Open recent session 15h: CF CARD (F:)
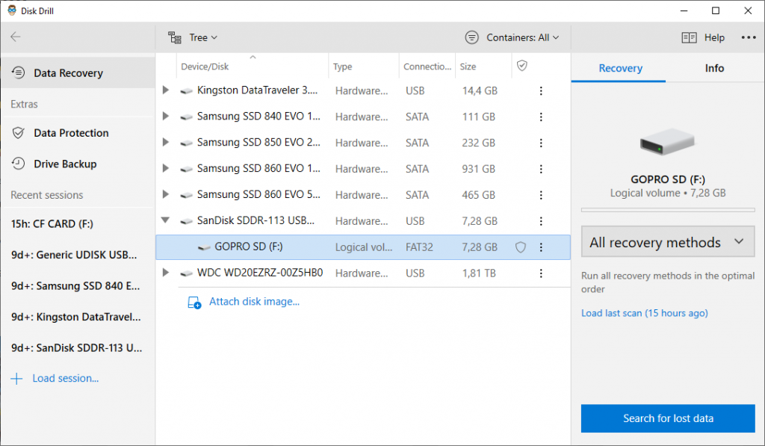This screenshot has height=446, width=765. click(52, 224)
